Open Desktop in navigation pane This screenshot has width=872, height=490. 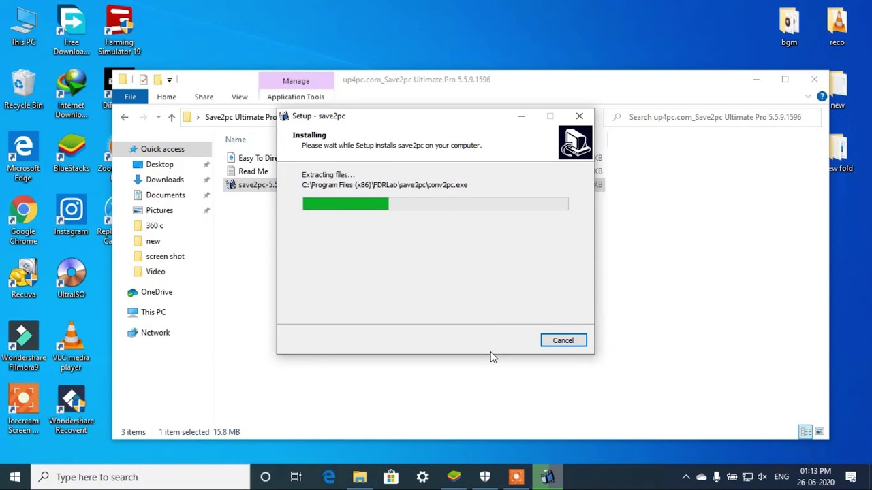coord(159,164)
